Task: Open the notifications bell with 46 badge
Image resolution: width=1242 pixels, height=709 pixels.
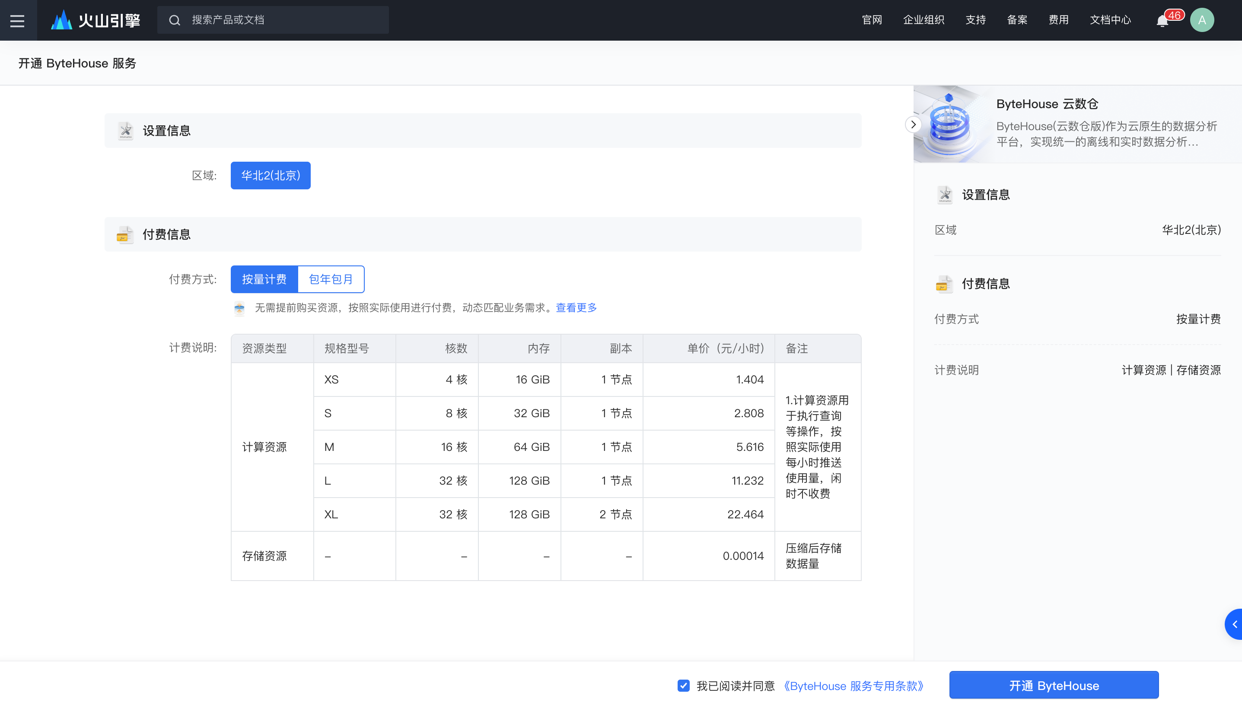Action: coord(1162,20)
